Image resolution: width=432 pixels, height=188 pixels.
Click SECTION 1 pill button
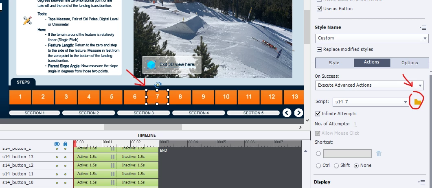[35, 113]
